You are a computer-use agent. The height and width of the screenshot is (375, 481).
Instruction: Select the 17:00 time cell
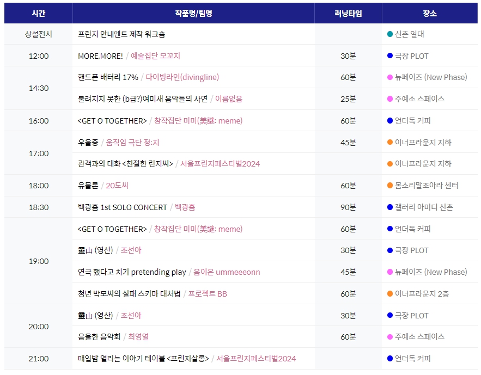click(38, 153)
